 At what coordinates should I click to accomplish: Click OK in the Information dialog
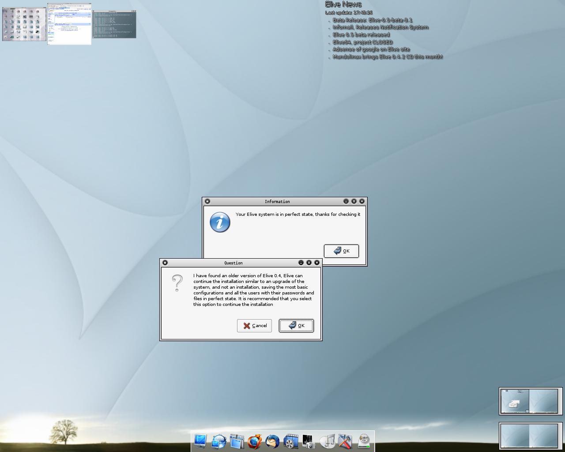click(x=341, y=251)
